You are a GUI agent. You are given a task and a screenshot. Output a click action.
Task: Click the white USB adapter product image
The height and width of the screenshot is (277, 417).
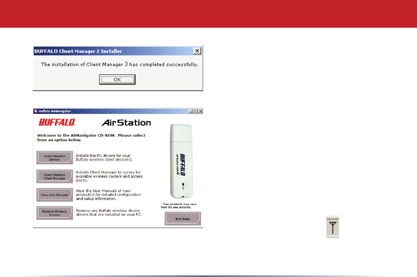(x=181, y=161)
